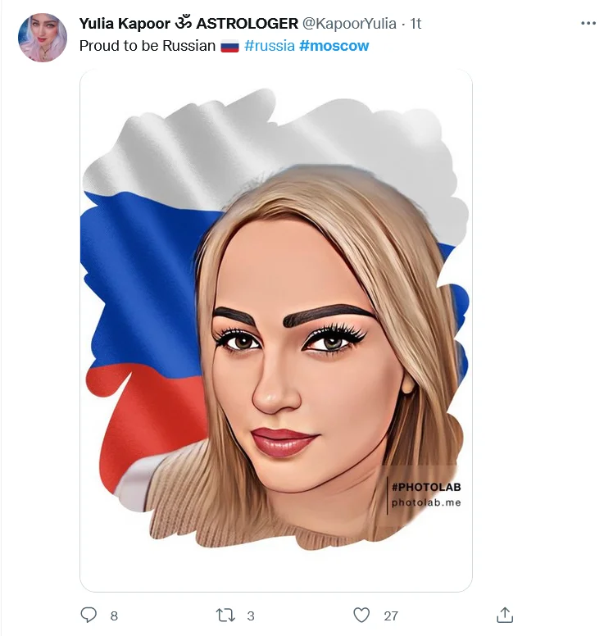Like the tweet with the heart icon
Viewport: 613px width, 636px height.
tap(361, 615)
